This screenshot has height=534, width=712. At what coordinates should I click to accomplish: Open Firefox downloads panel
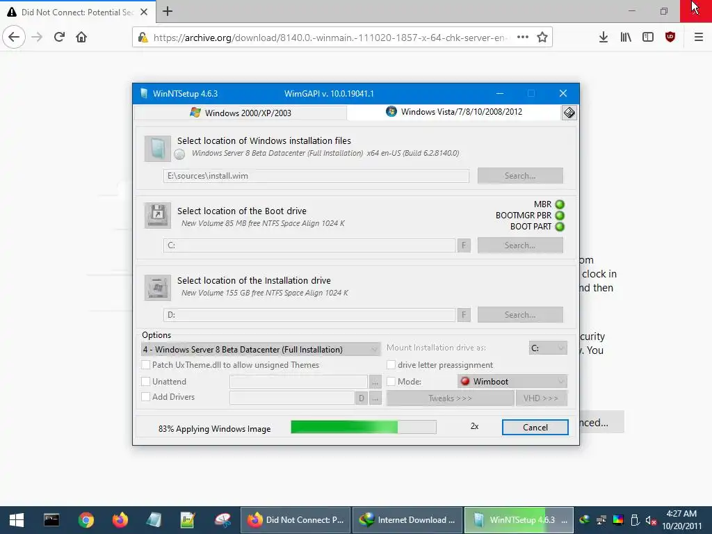point(604,38)
